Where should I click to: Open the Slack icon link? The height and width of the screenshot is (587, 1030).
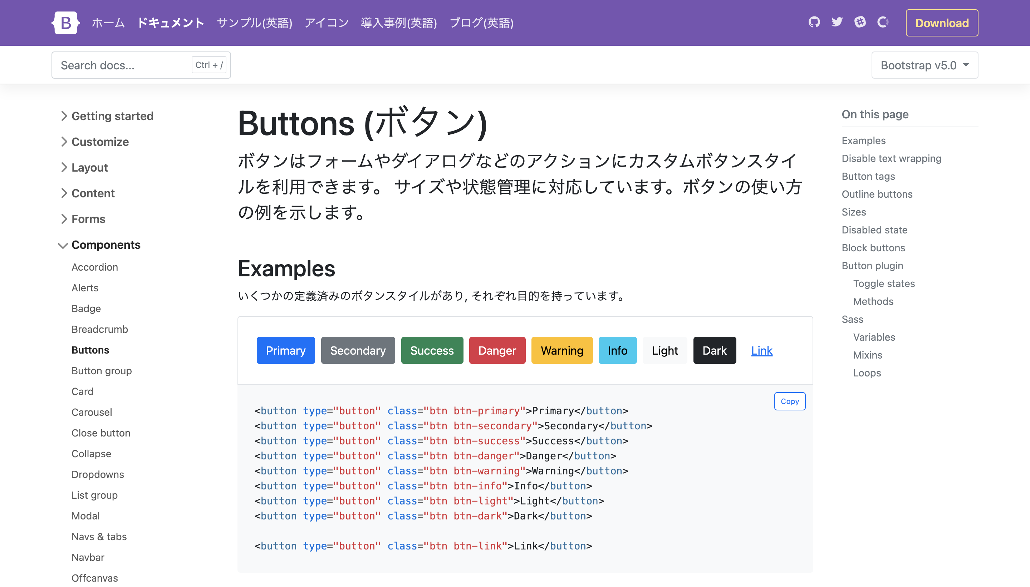860,22
